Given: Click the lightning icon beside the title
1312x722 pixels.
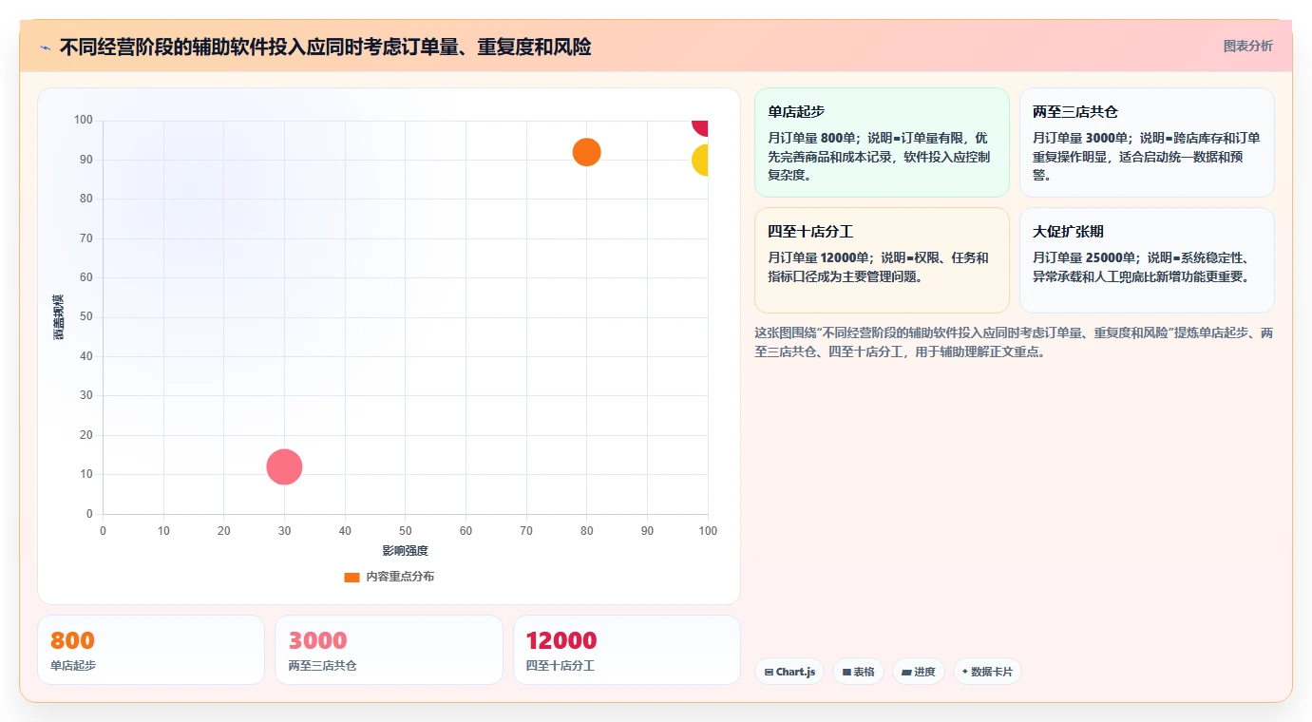Looking at the screenshot, I should tap(45, 47).
